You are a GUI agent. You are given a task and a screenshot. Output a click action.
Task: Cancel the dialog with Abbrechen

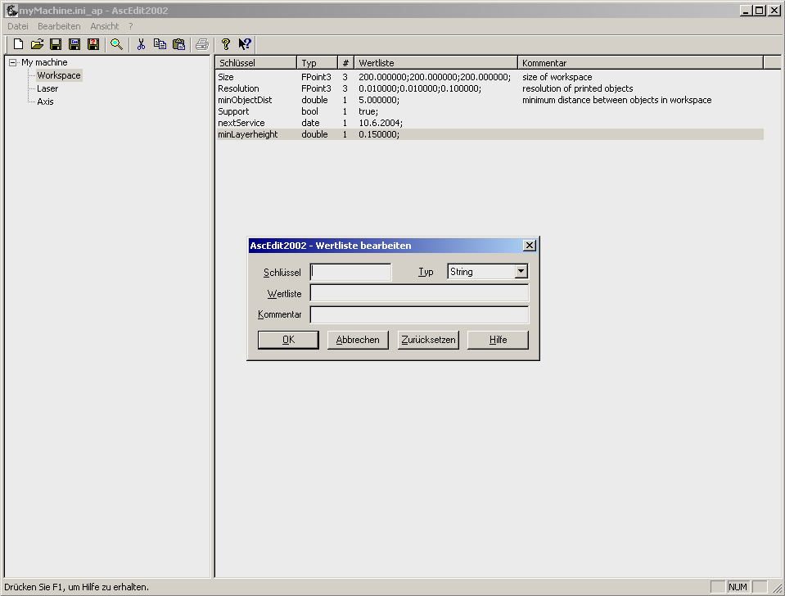(x=358, y=340)
